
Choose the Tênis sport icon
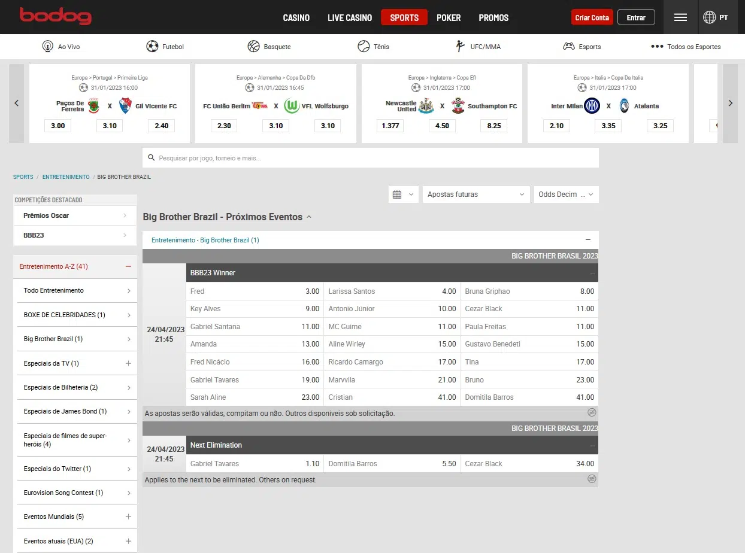point(364,47)
